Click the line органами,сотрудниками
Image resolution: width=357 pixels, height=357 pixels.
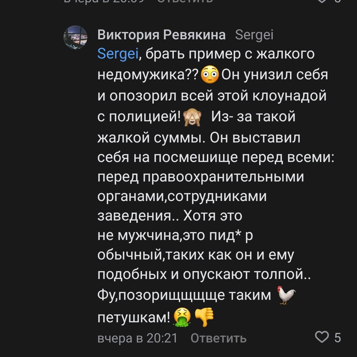tap(182, 196)
